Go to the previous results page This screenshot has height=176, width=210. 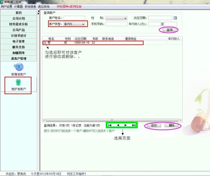click(x=118, y=125)
